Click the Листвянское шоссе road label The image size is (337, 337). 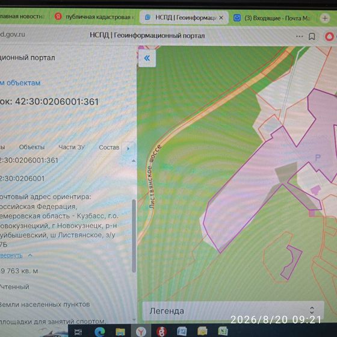click(x=155, y=177)
